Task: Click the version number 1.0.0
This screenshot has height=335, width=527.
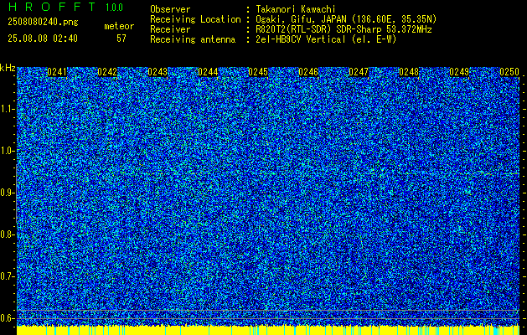Action: 114,8
